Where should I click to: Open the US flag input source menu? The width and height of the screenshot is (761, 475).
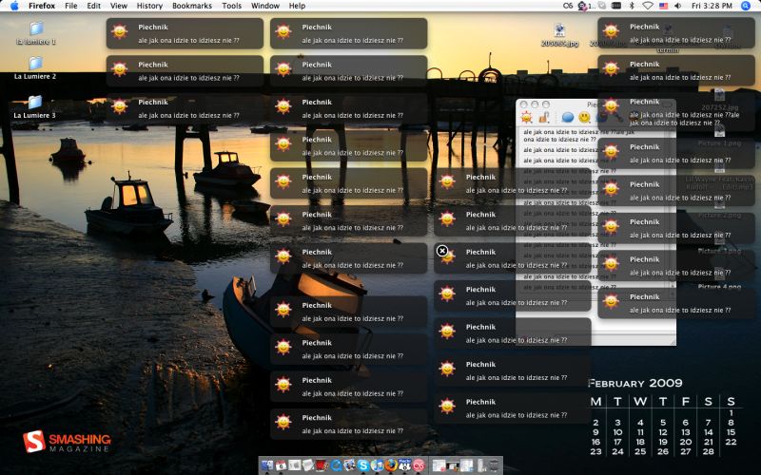tap(663, 6)
